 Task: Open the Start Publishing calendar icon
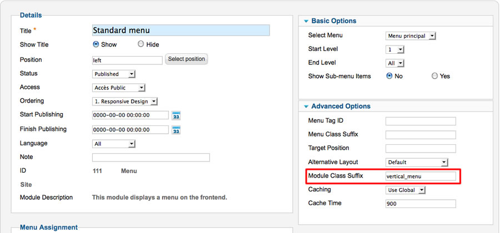coord(176,115)
